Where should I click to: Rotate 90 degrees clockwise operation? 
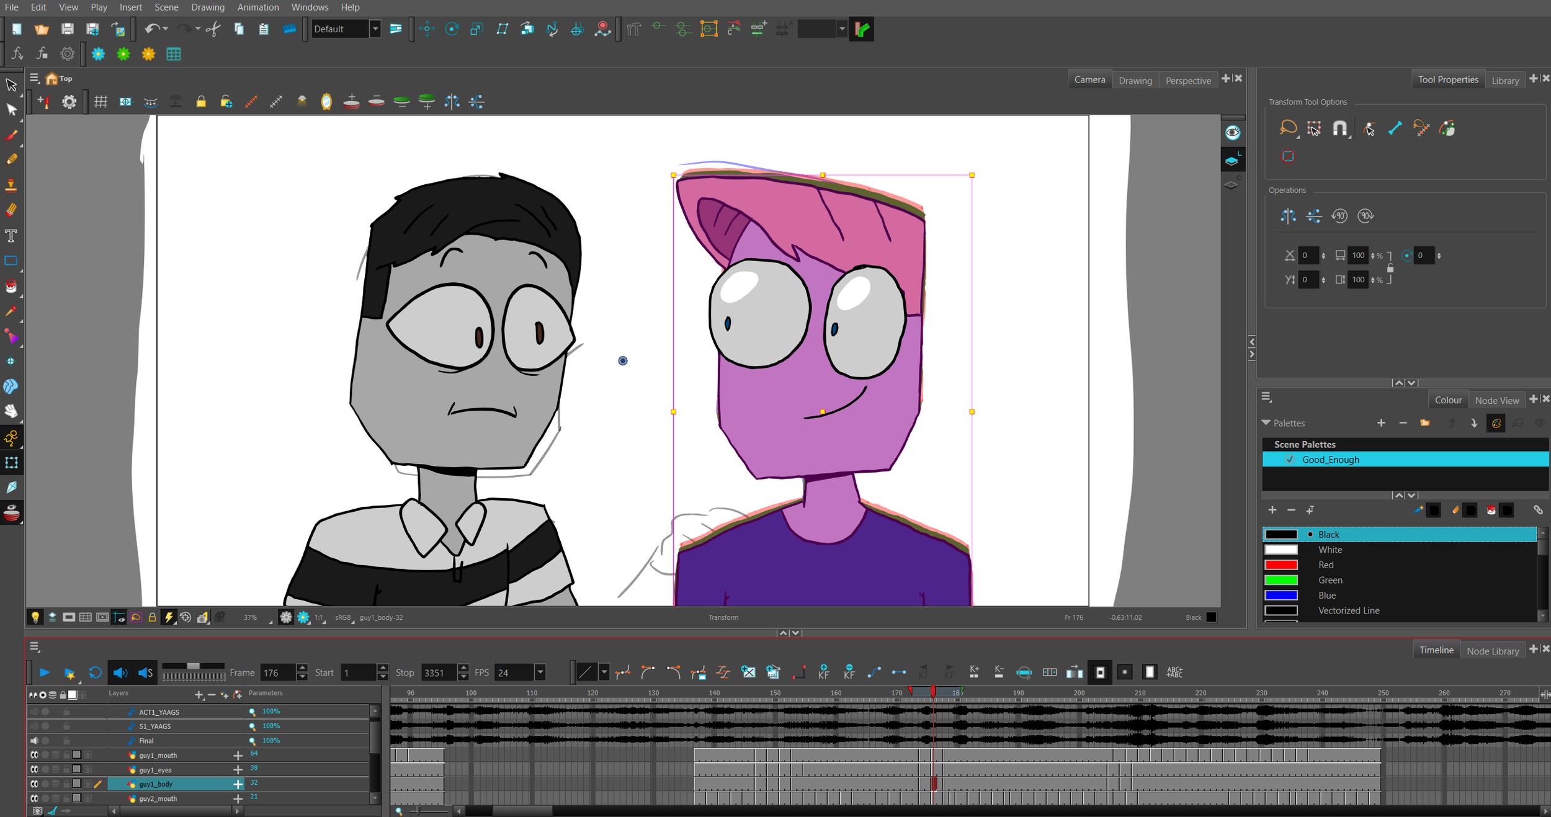pos(1366,216)
